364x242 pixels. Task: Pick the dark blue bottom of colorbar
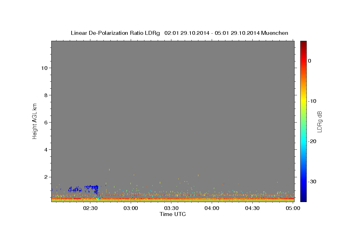[x=303, y=199]
